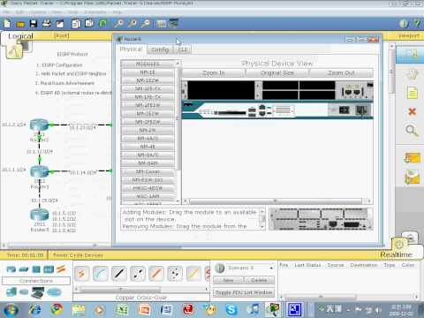Choose the Switches device category icon
Screen dimensions: 424x318
pyautogui.click(x=24, y=269)
